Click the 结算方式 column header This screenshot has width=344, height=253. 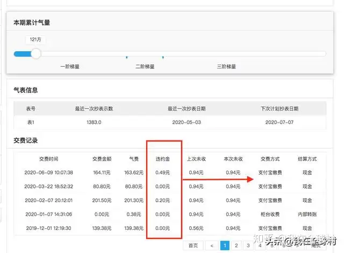pyautogui.click(x=307, y=159)
